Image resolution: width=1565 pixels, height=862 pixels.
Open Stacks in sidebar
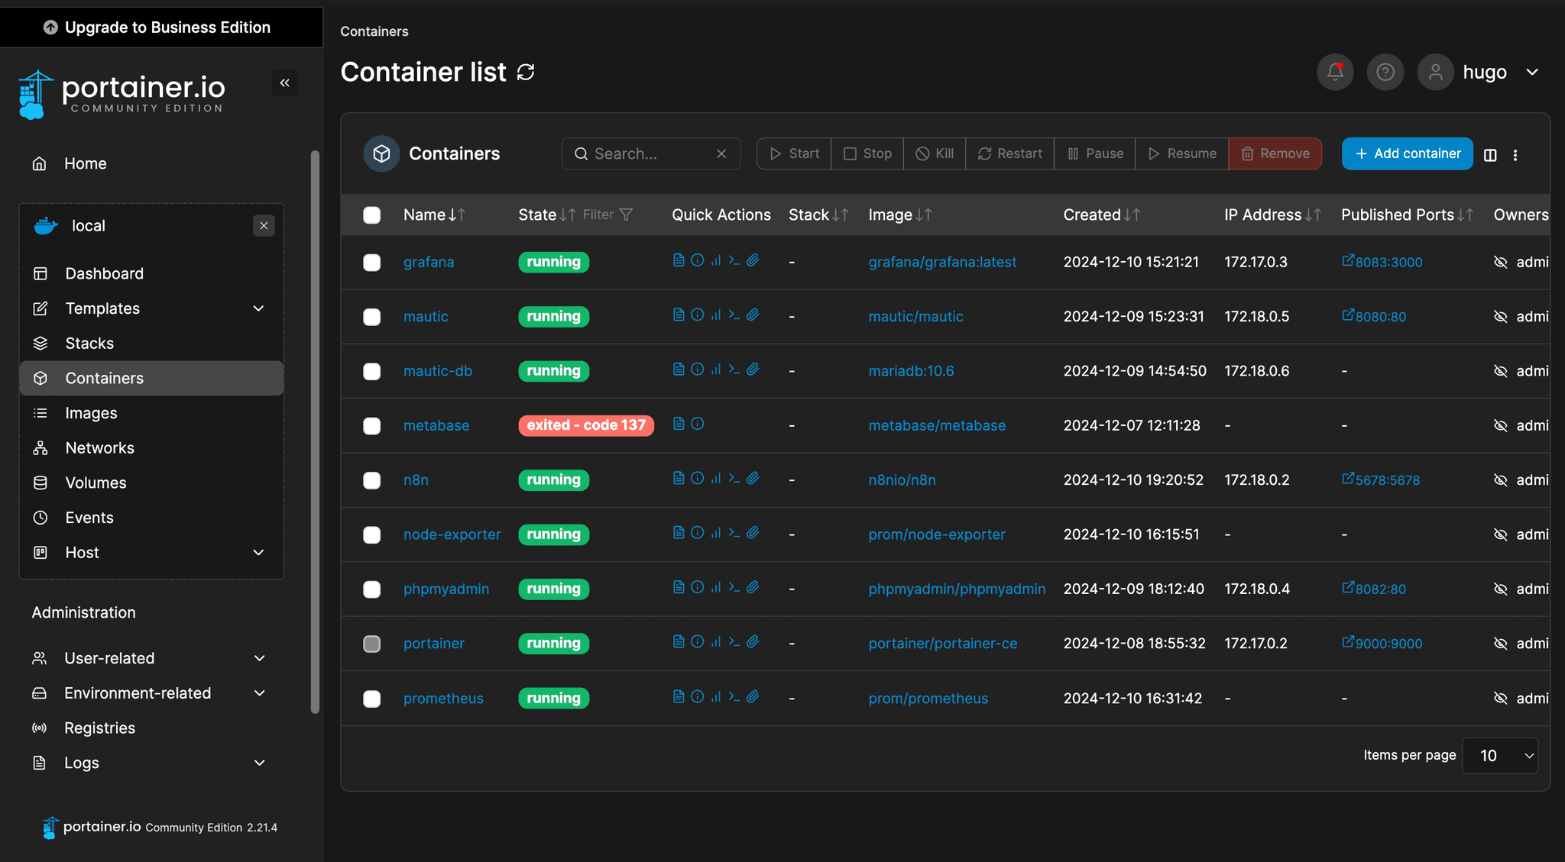[x=151, y=344]
